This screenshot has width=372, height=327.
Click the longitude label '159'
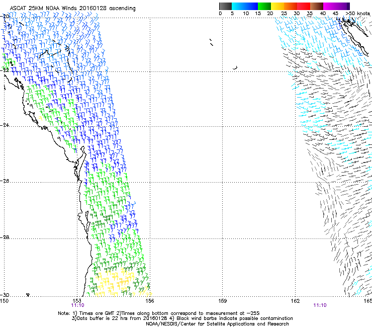[223, 301]
